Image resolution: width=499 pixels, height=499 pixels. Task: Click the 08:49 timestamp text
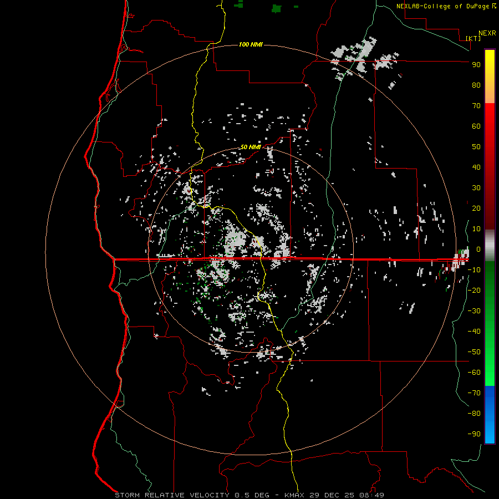373,495
